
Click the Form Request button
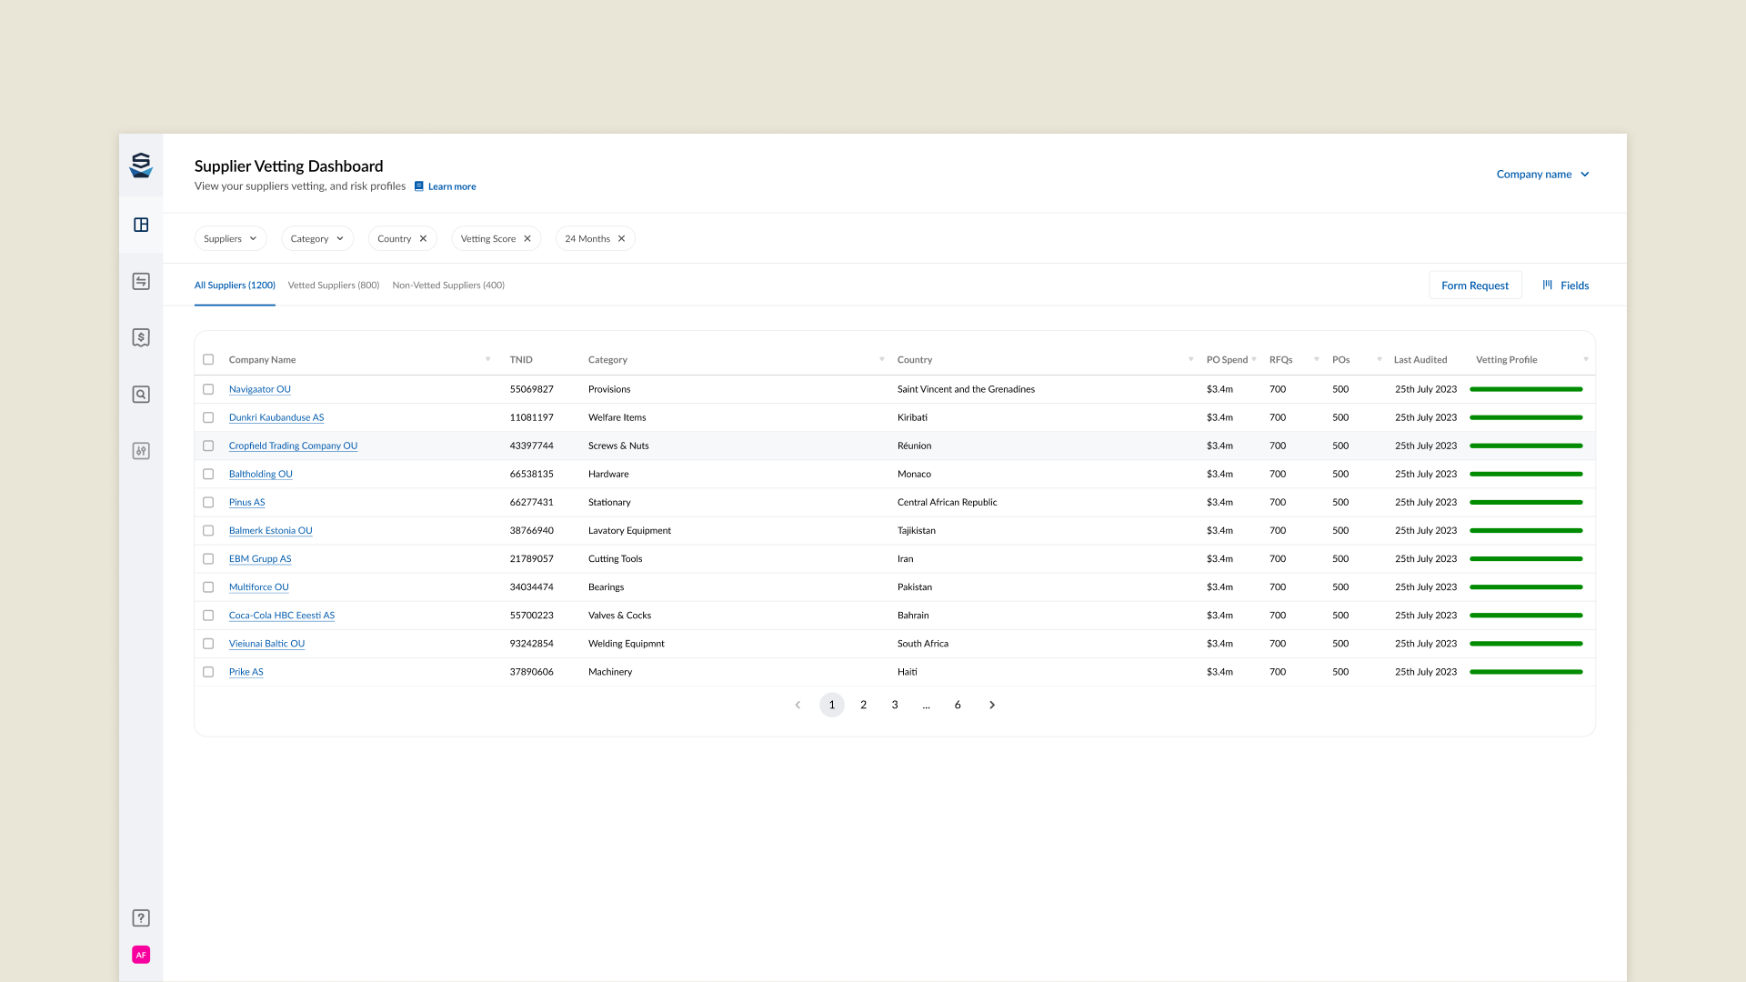[x=1474, y=286]
